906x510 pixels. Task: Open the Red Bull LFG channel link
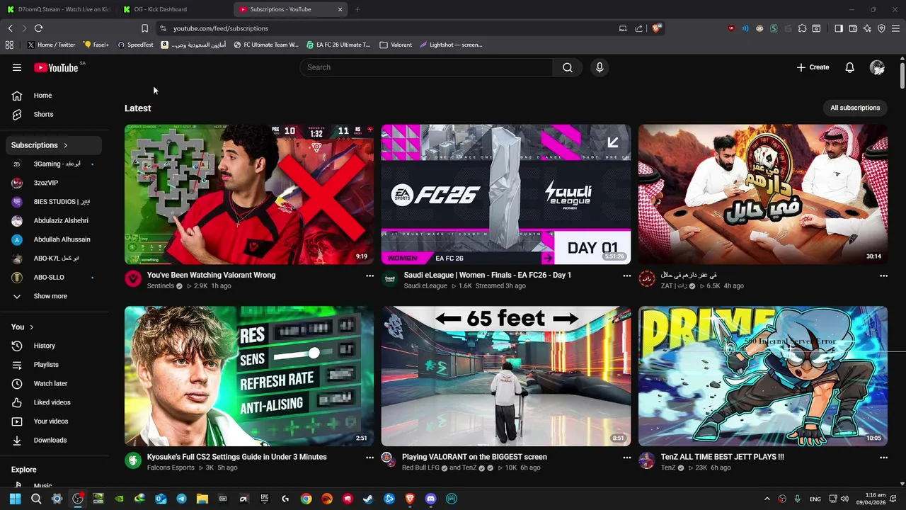[422, 468]
